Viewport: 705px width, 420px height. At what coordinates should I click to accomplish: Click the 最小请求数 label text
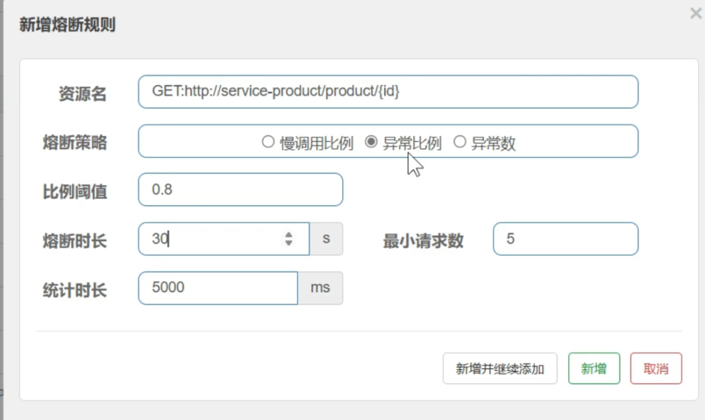point(423,241)
